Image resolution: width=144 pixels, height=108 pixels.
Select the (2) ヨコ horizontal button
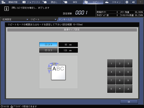(x=48, y=50)
